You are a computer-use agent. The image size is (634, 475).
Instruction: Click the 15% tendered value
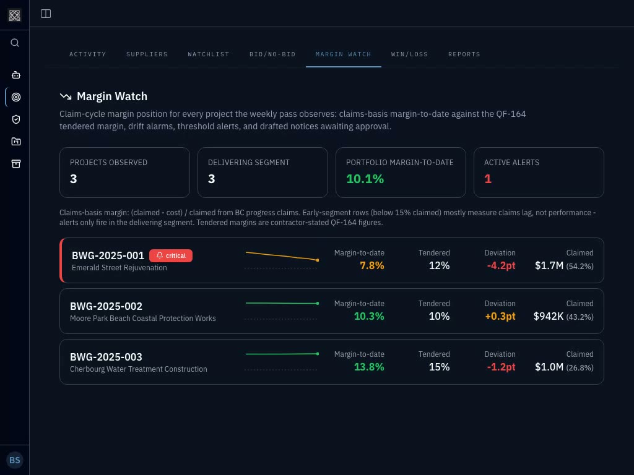[439, 367]
